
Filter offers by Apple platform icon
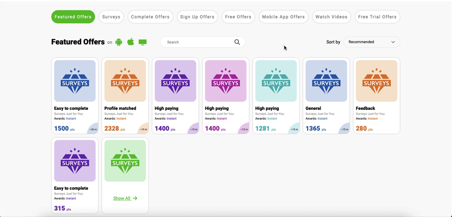tap(130, 42)
